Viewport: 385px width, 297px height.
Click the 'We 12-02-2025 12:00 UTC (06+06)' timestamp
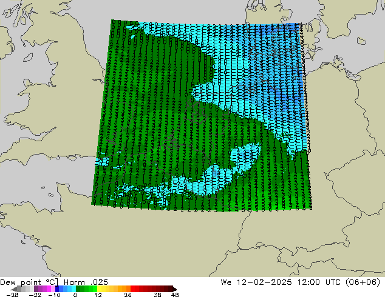click(x=301, y=282)
